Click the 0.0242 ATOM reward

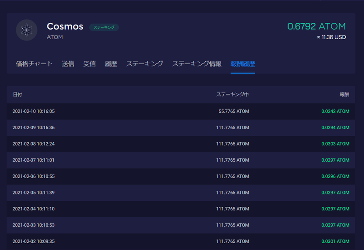[335, 111]
